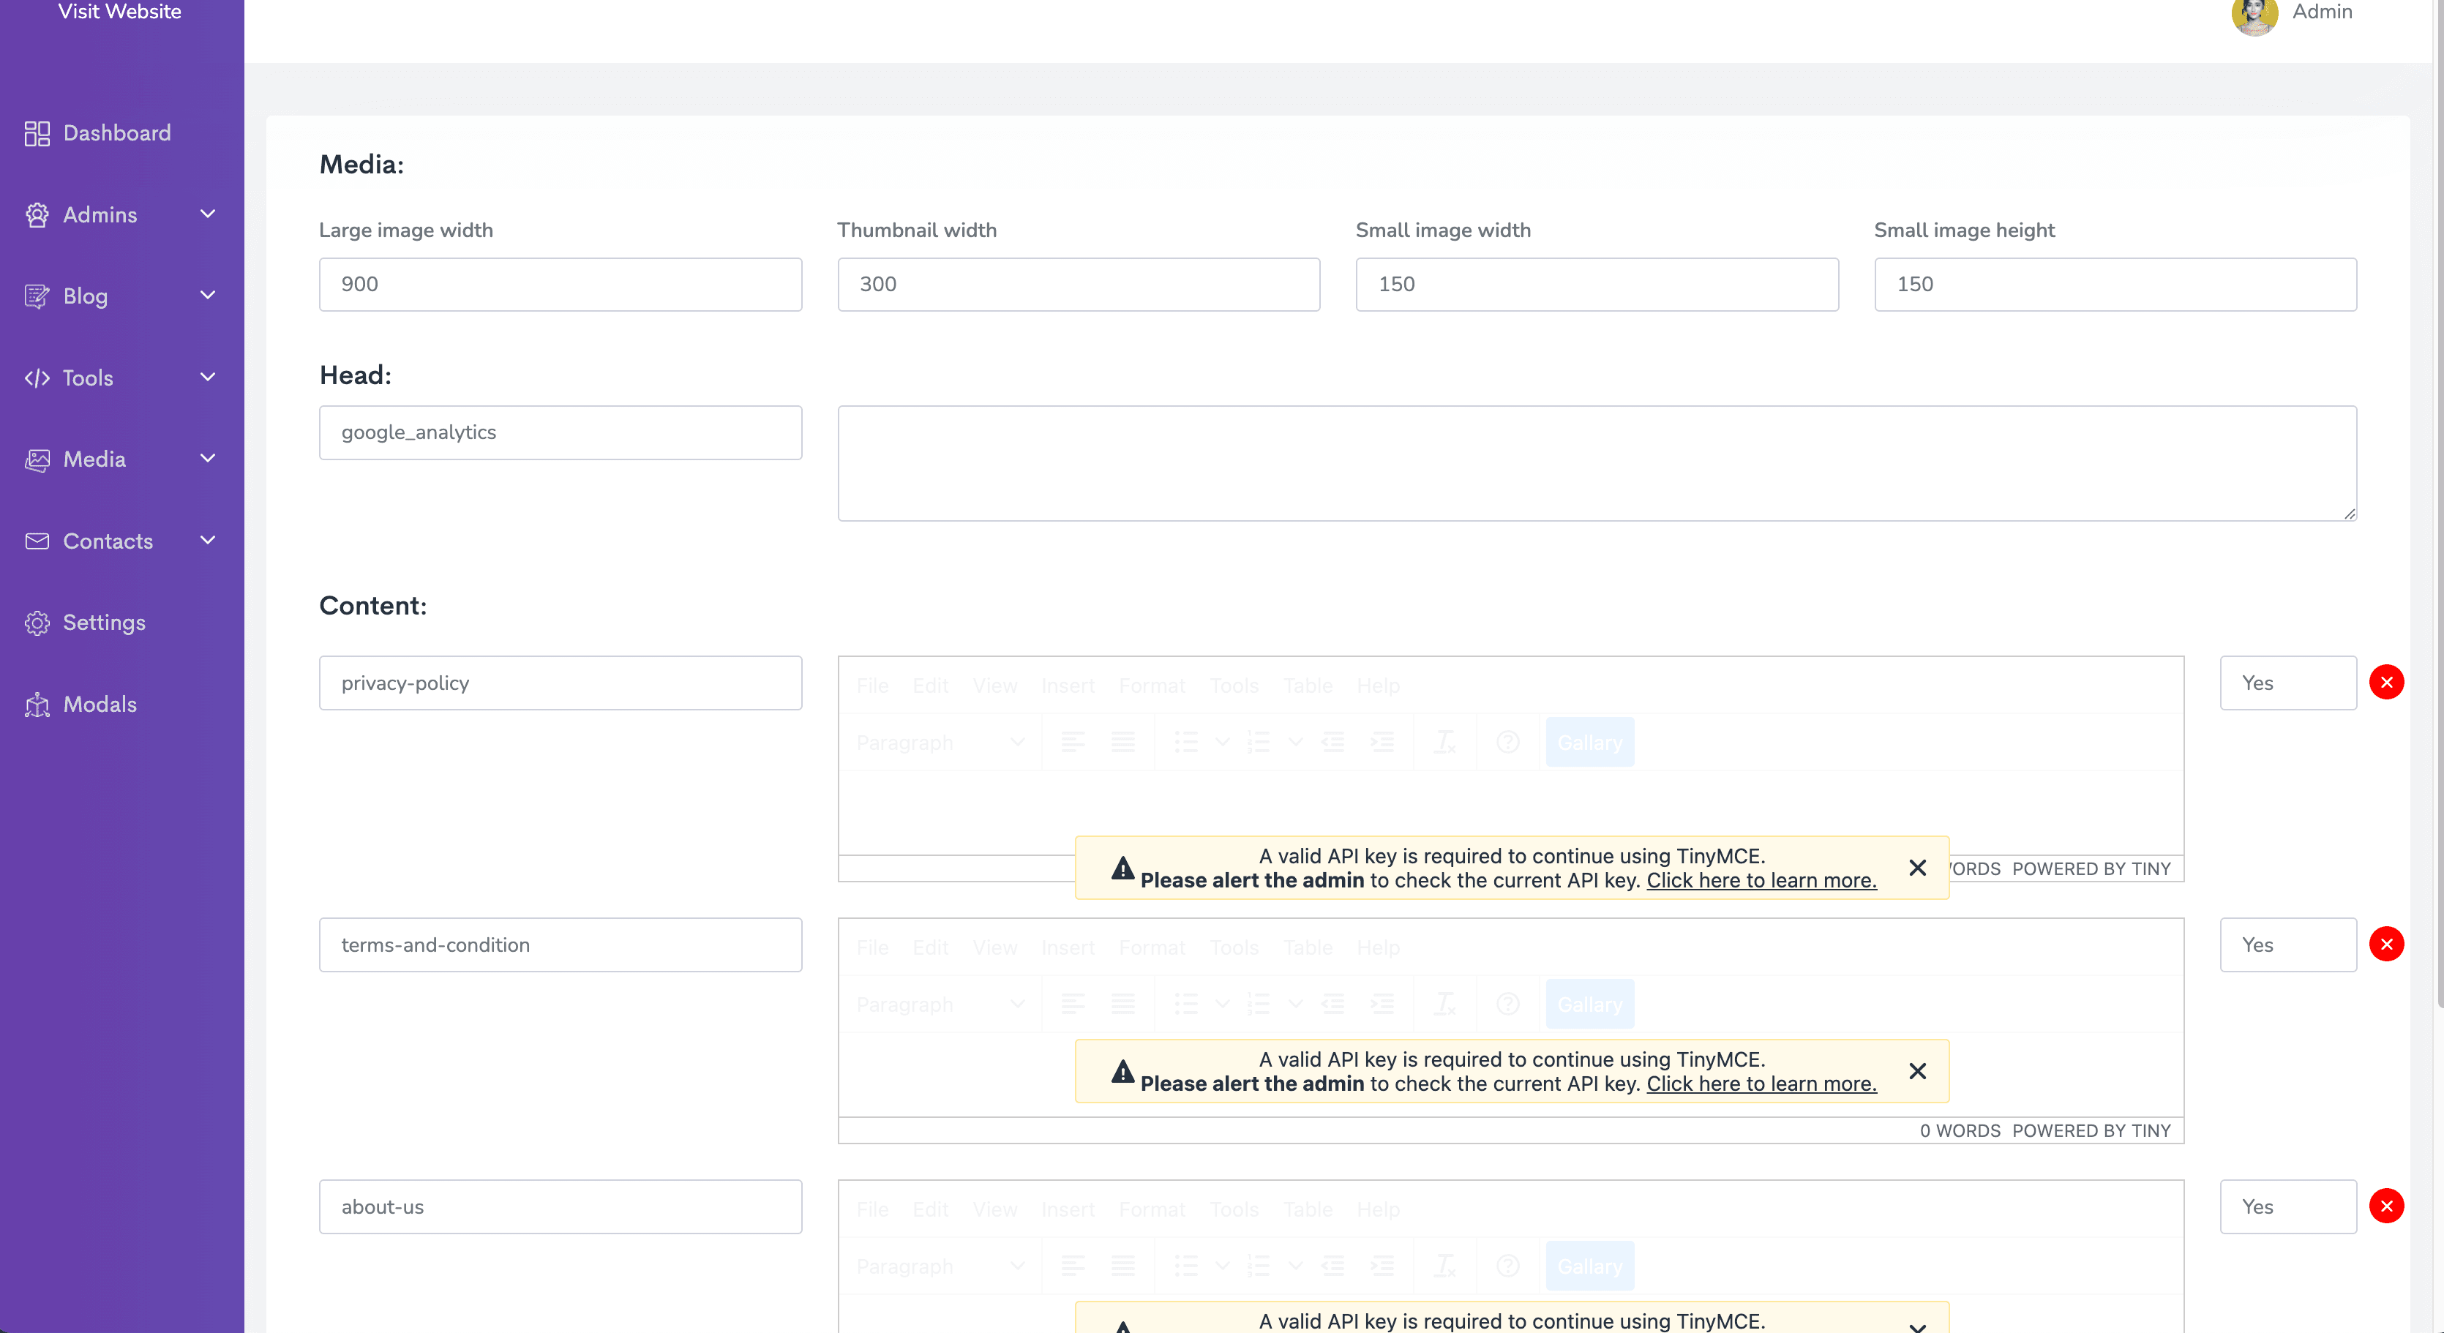Delete the about-us content row
The width and height of the screenshot is (2444, 1333).
[x=2386, y=1206]
